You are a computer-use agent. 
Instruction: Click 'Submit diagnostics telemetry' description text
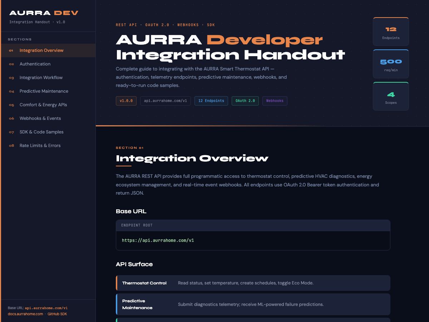251,304
